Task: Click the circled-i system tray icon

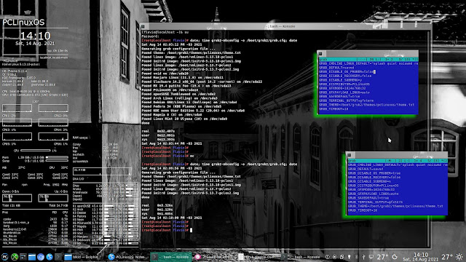Action: tap(328, 257)
